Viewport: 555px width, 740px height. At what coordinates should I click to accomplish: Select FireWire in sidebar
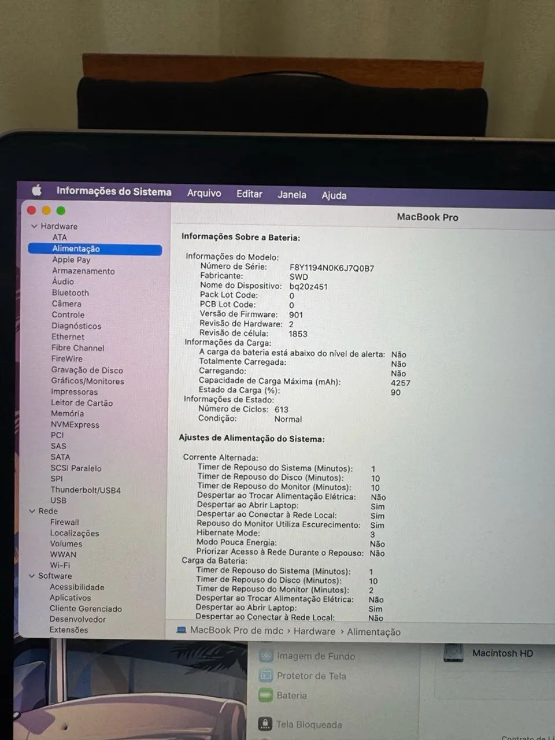[x=67, y=358]
